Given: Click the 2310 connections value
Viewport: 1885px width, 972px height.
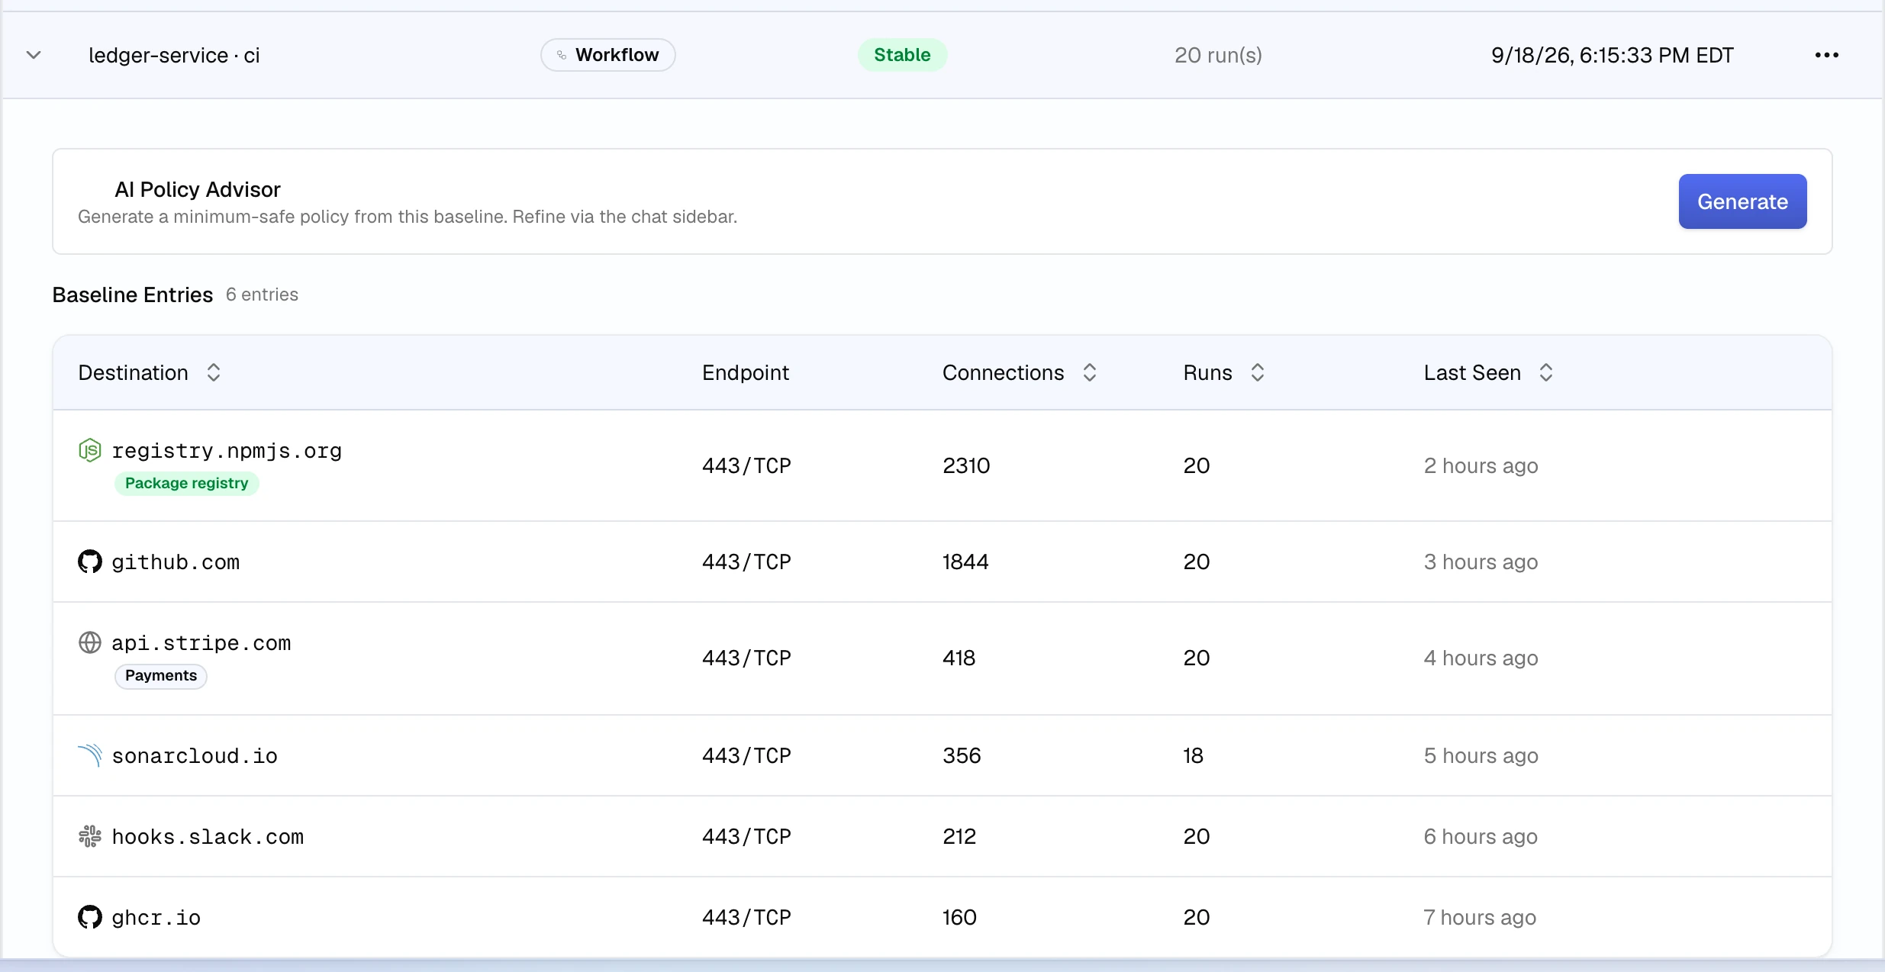Looking at the screenshot, I should pyautogui.click(x=966, y=465).
